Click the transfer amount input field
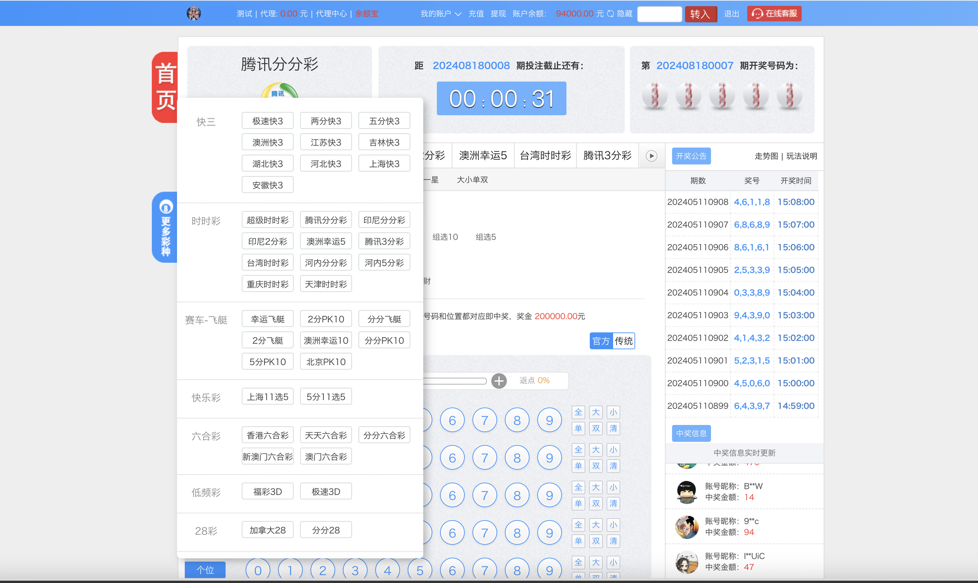Image resolution: width=978 pixels, height=583 pixels. pos(659,14)
